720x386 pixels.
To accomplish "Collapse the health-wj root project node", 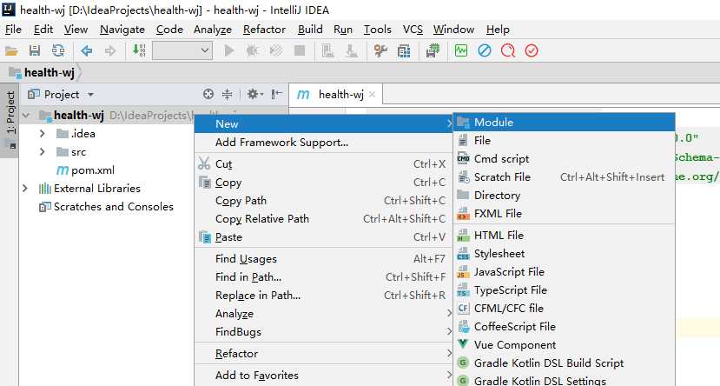I will click(x=26, y=116).
